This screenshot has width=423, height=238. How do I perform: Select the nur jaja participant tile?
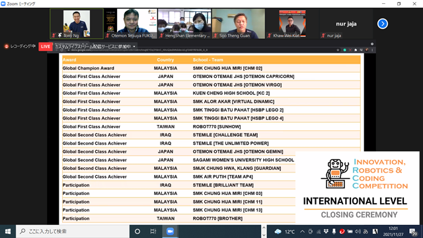pyautogui.click(x=346, y=24)
